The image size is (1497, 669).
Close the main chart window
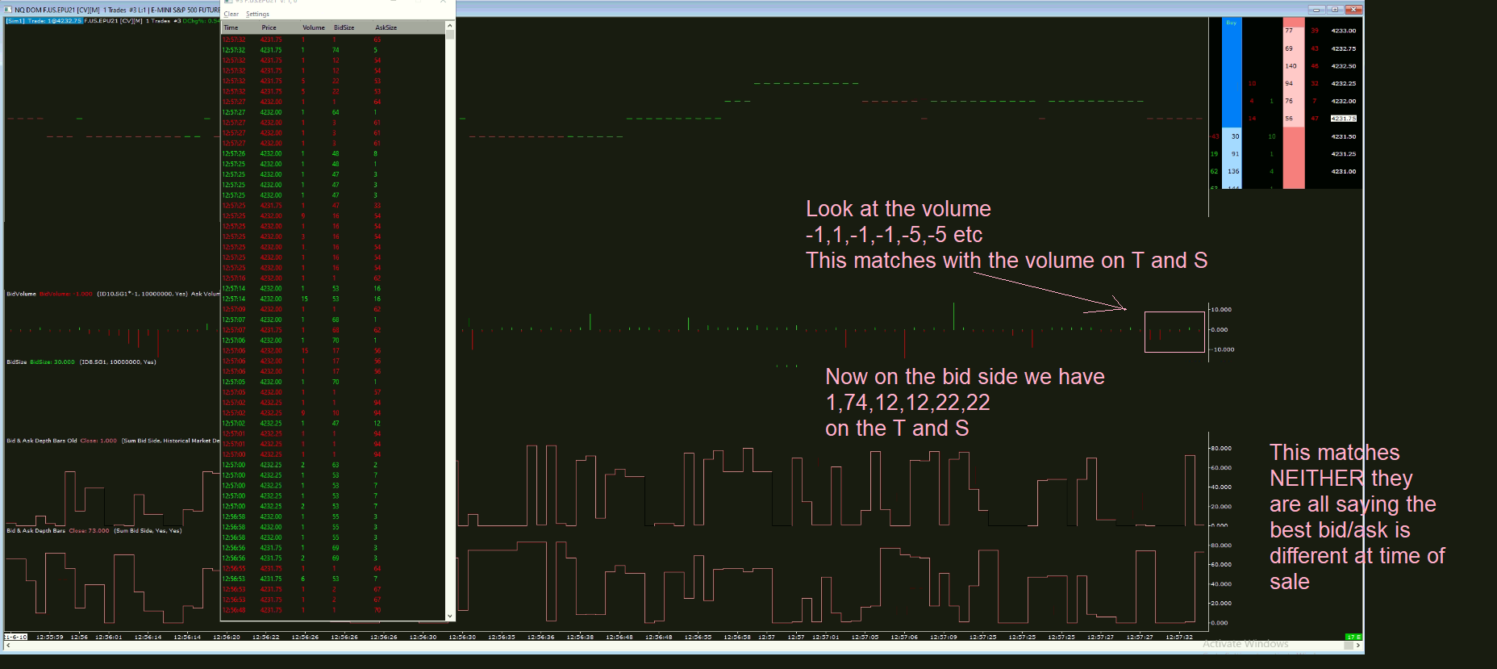click(1354, 10)
